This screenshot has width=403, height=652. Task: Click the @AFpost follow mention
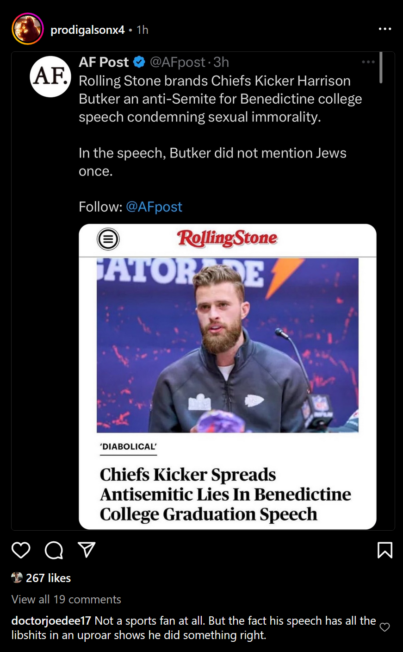154,207
